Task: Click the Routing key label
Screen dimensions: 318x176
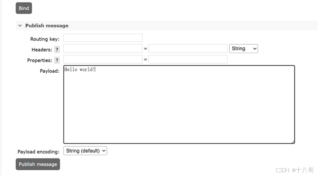Action: point(45,39)
